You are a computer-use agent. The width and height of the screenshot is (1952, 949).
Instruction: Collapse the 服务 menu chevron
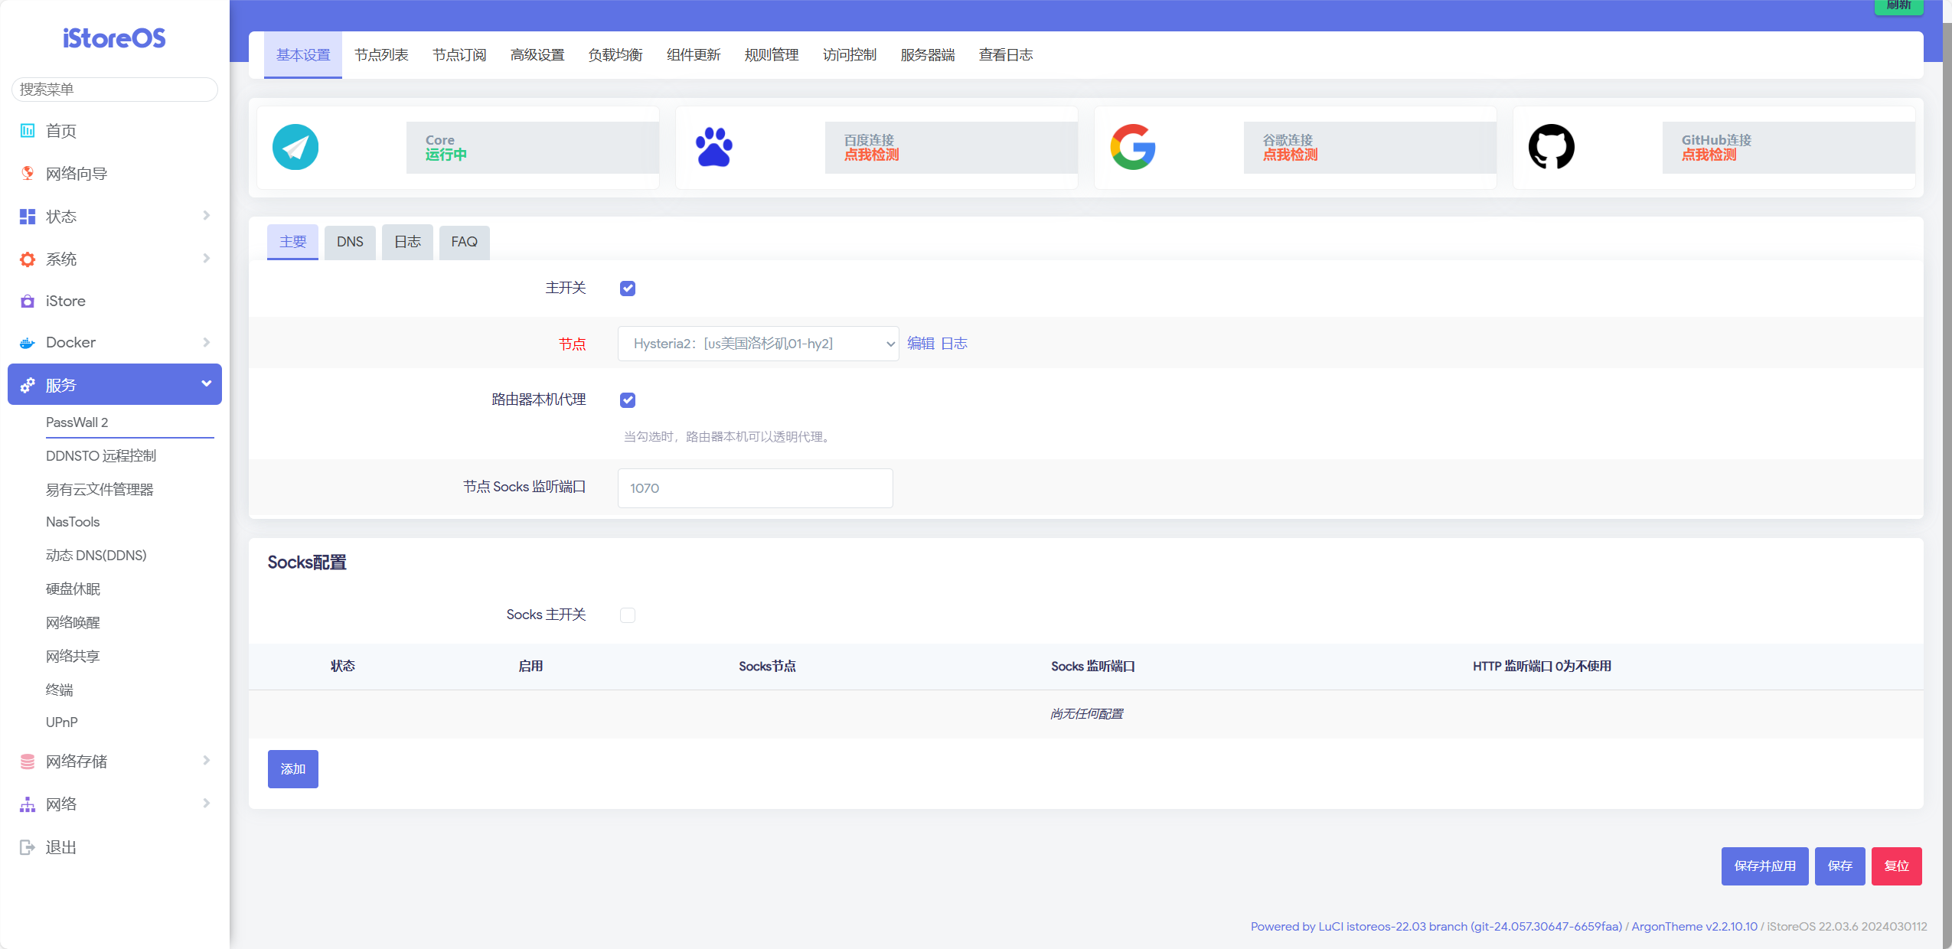pos(206,384)
